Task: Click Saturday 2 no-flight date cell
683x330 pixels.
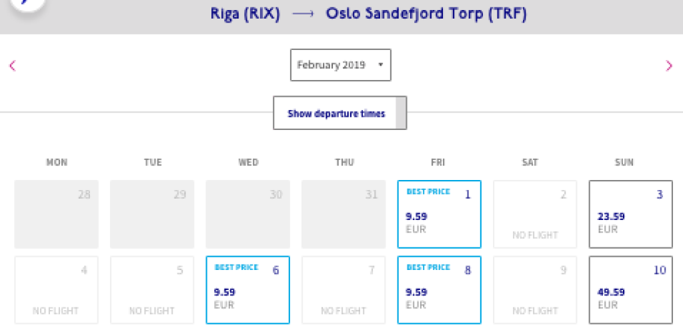Action: click(535, 213)
